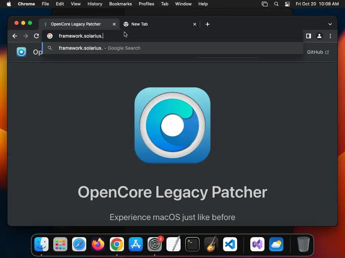Click the Chrome icon in the Dock
This screenshot has height=258, width=345.
click(x=117, y=244)
